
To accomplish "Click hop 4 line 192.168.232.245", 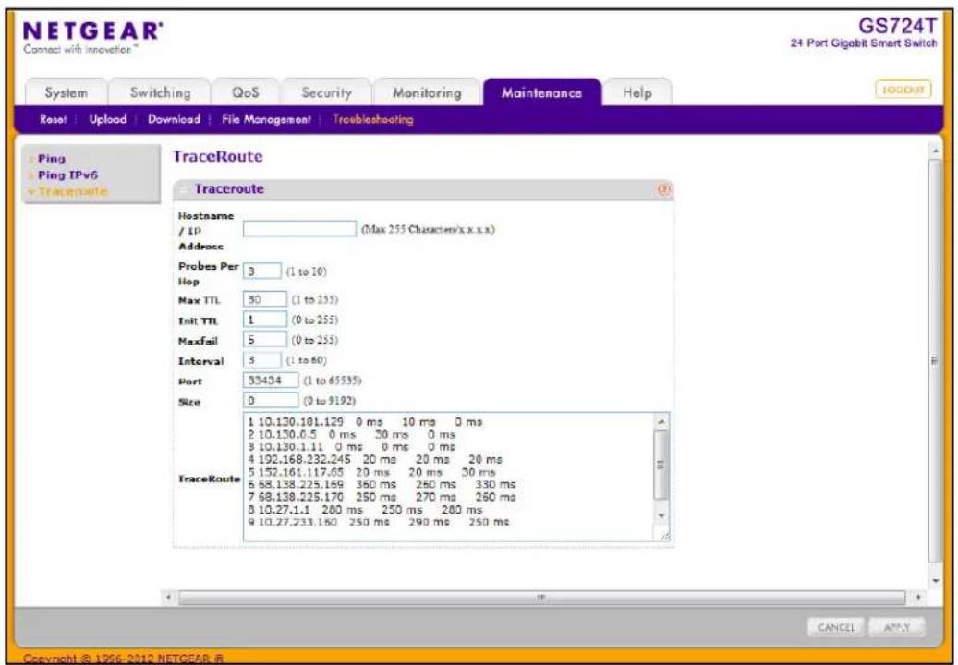I will 374,459.
